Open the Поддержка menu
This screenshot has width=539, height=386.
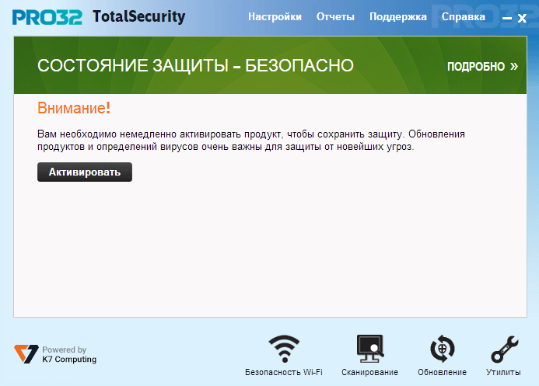tap(398, 17)
